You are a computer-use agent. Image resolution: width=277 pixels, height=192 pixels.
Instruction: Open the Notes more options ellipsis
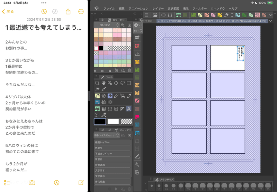(81, 12)
